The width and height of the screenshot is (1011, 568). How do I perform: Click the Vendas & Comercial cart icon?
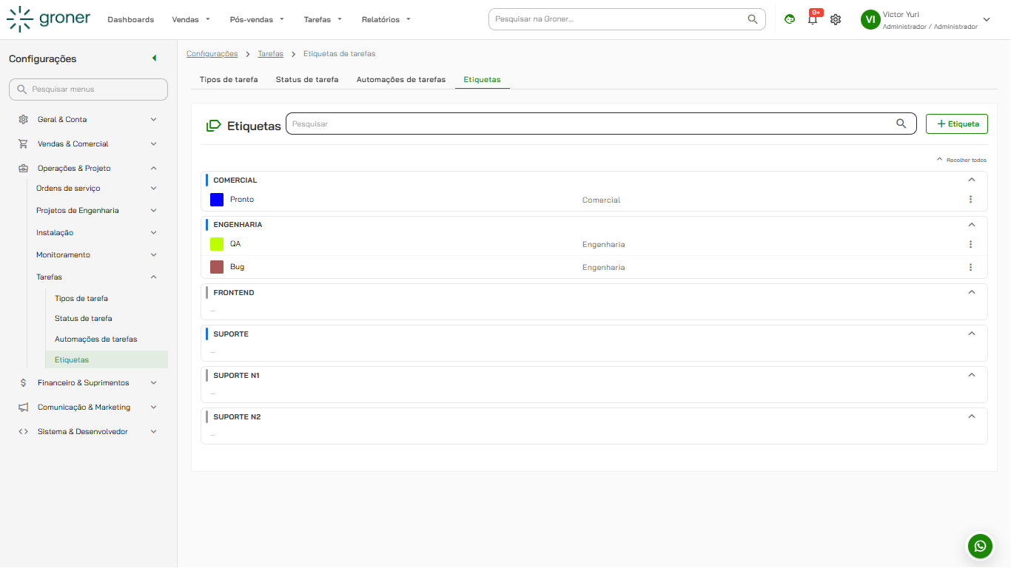23,143
